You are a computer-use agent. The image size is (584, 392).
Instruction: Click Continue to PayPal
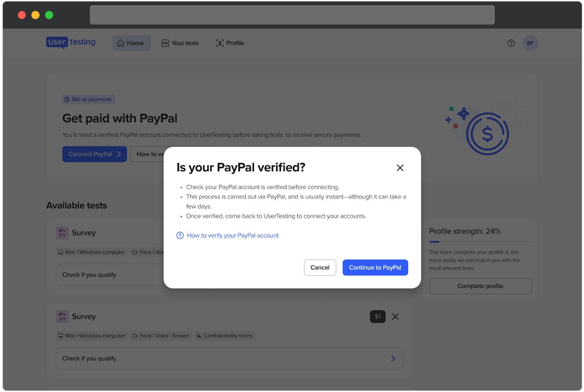pyautogui.click(x=375, y=268)
